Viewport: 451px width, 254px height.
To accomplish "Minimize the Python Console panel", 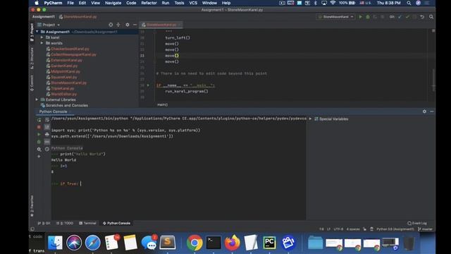I will coord(432,111).
